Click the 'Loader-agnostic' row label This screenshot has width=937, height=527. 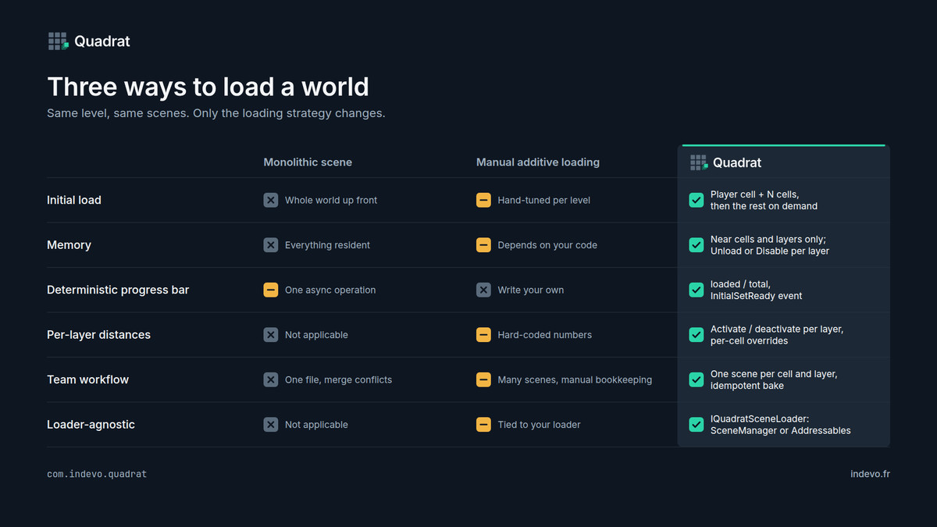click(x=91, y=425)
